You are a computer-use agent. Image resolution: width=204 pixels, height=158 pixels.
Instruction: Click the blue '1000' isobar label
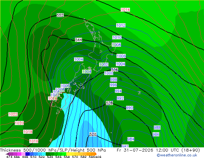pos(109,73)
